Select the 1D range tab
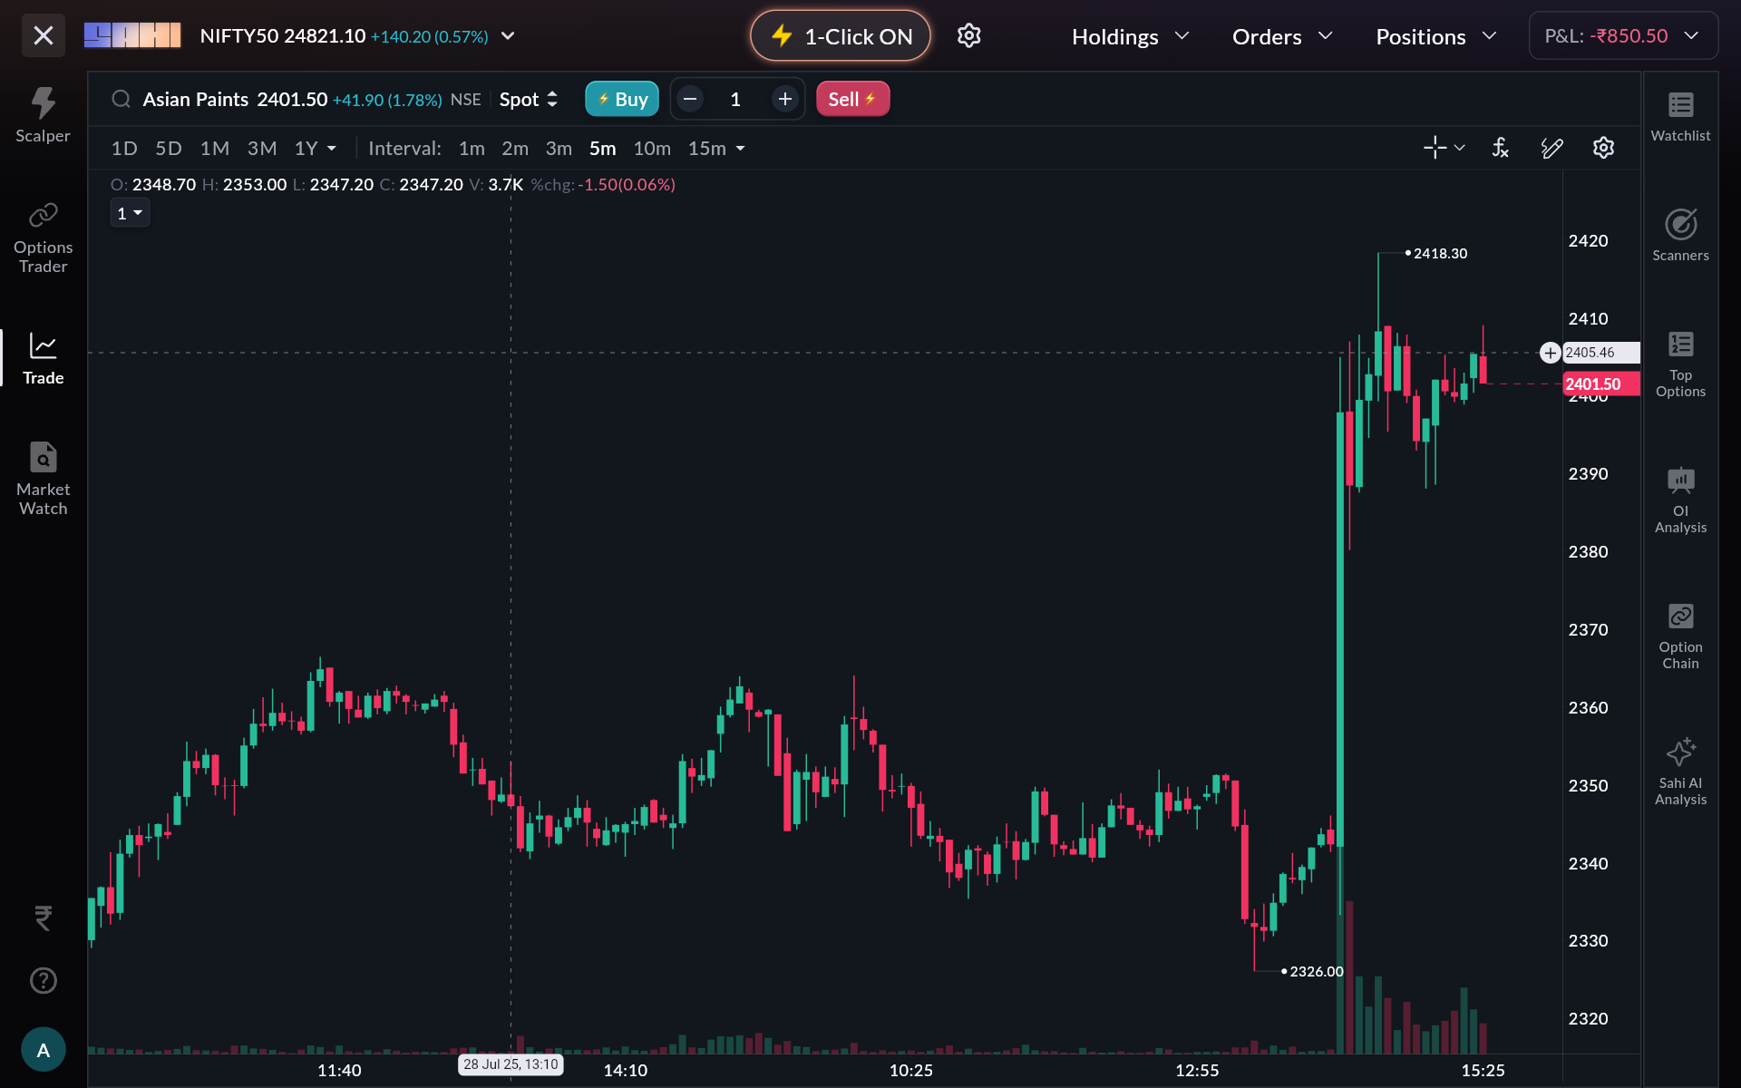1741x1088 pixels. [x=124, y=149]
